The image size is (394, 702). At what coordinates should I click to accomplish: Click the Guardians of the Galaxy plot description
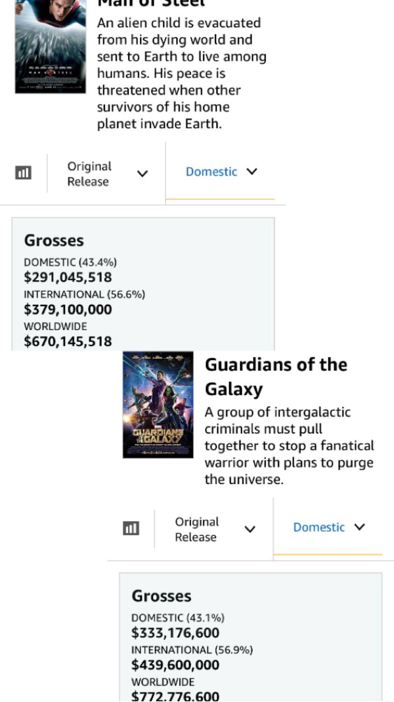(x=289, y=446)
